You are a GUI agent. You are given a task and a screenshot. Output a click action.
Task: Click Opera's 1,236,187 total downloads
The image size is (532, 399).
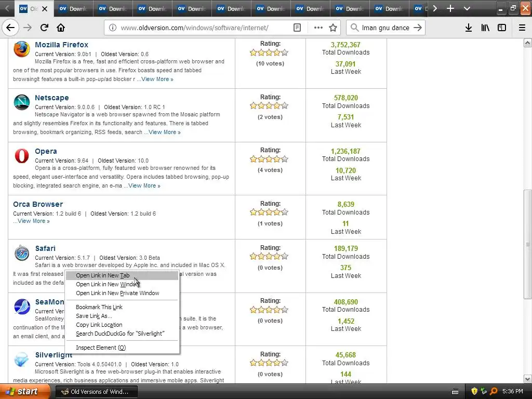tap(345, 151)
